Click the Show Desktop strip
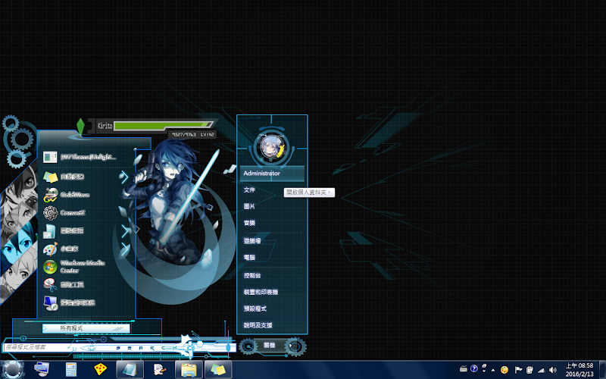The width and height of the screenshot is (606, 379). (602, 369)
